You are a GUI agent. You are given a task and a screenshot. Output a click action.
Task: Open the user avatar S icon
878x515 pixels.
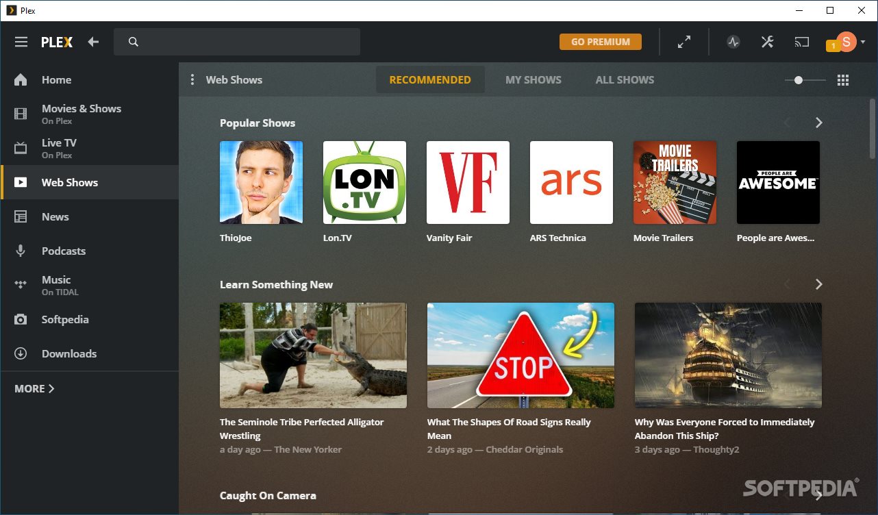coord(846,42)
